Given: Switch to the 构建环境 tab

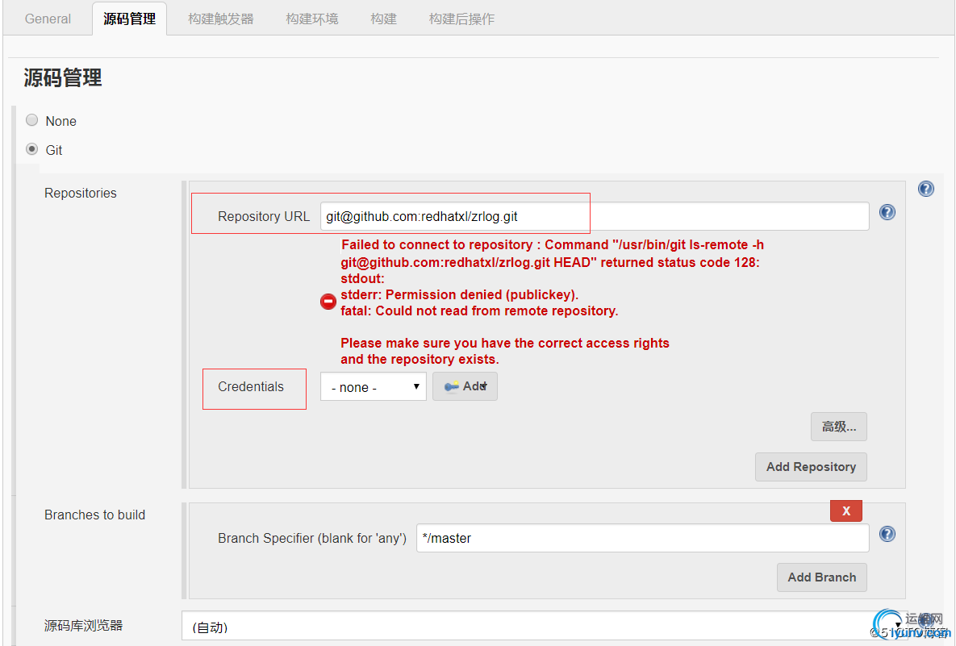Looking at the screenshot, I should [x=312, y=19].
